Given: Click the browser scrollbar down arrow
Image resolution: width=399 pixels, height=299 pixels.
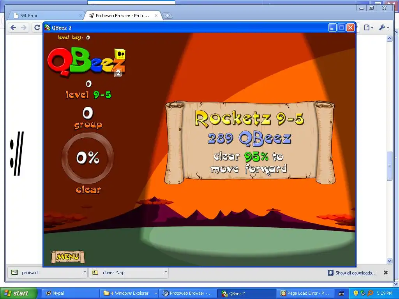Looking at the screenshot, I should coord(389,261).
